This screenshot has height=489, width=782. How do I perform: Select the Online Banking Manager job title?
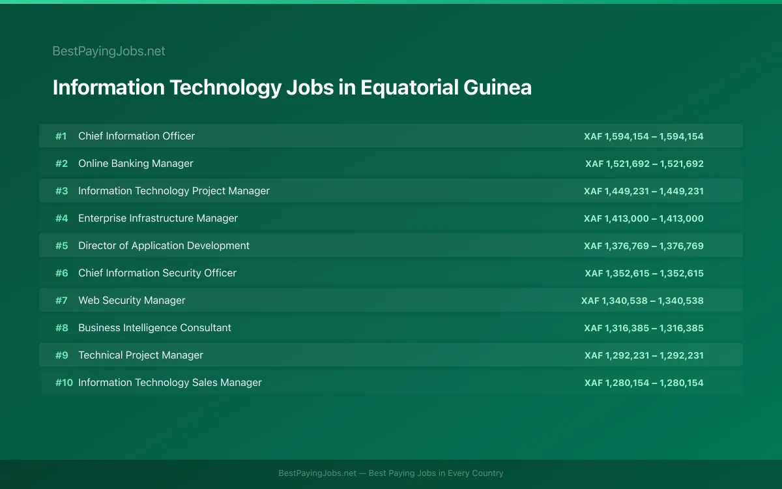click(136, 163)
